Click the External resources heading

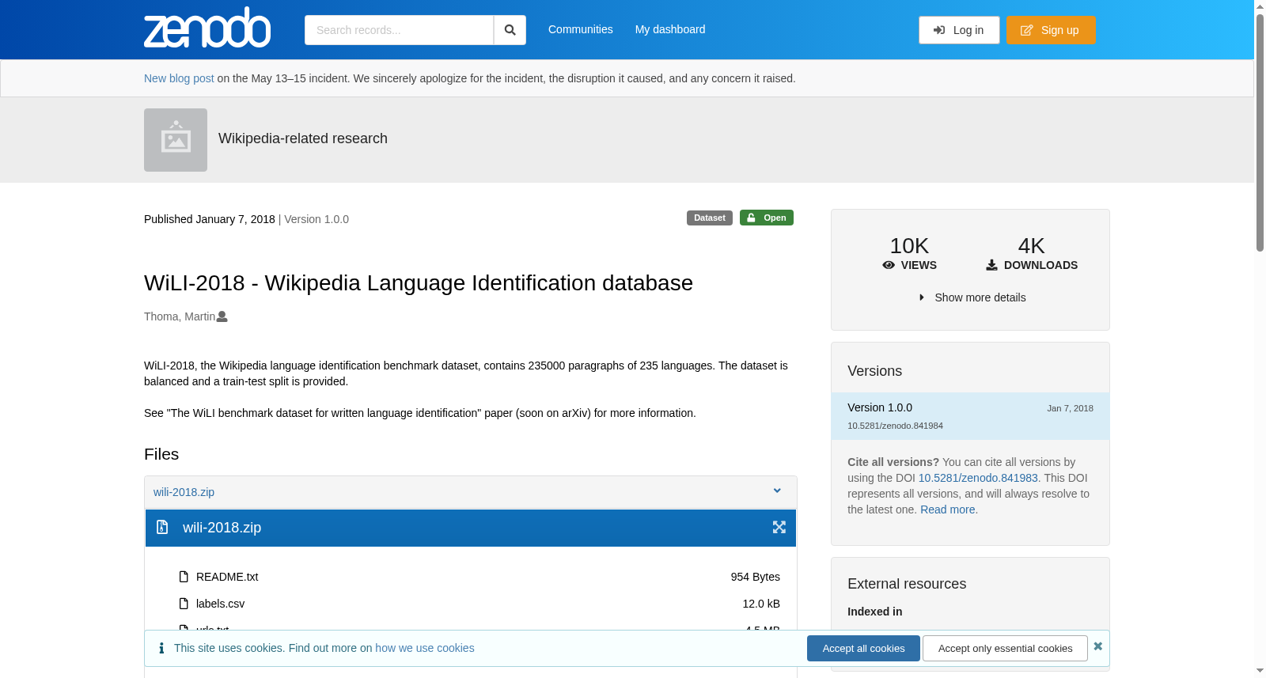click(907, 584)
